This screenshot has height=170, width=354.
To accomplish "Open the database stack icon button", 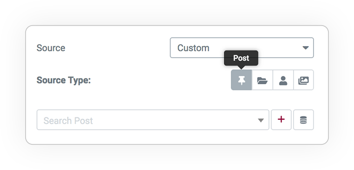I will pyautogui.click(x=303, y=120).
